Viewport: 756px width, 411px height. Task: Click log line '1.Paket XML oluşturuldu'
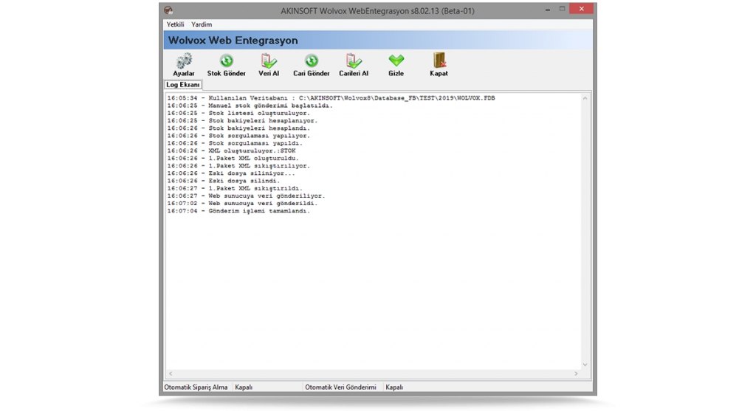pos(233,158)
